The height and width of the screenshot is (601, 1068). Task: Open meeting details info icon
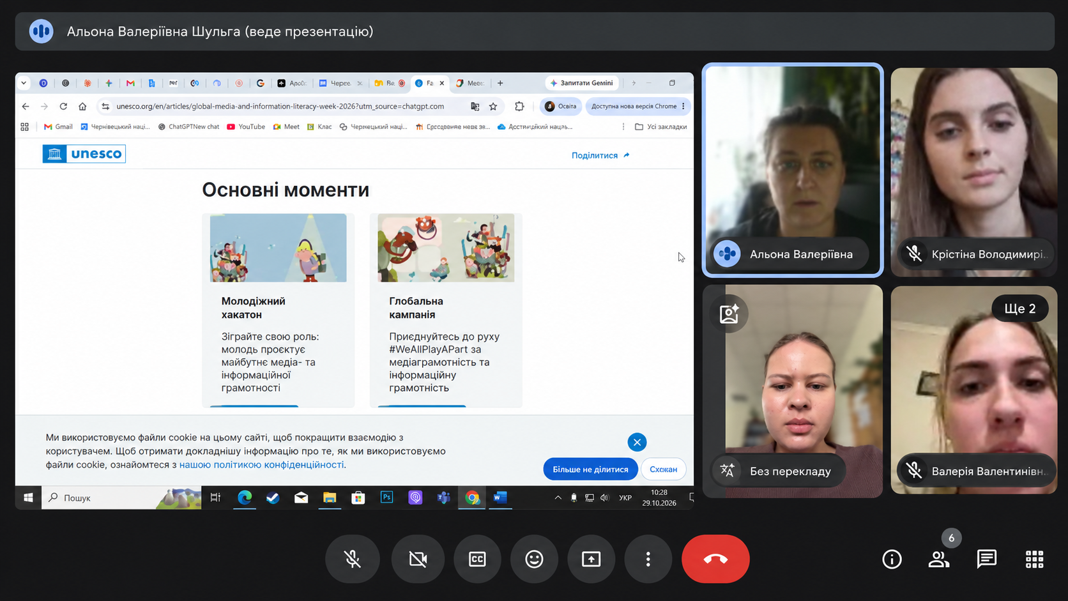click(892, 559)
